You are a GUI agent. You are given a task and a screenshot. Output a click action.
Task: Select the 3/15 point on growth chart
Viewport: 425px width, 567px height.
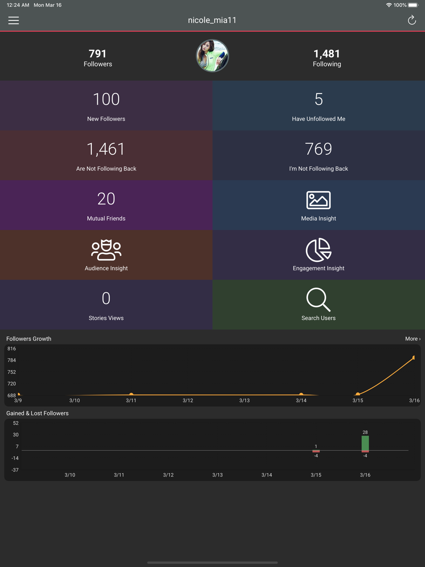click(358, 394)
